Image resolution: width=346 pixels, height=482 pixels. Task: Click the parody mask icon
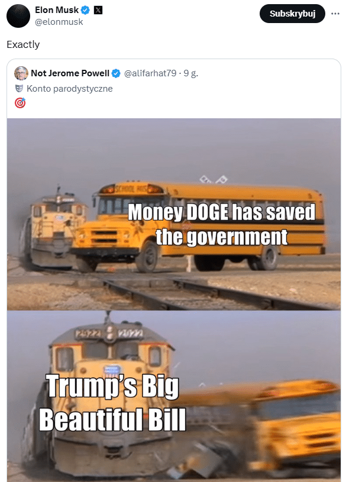(x=19, y=89)
